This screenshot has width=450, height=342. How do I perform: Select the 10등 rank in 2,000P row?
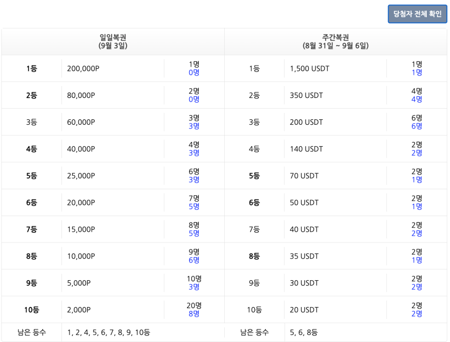pyautogui.click(x=32, y=310)
